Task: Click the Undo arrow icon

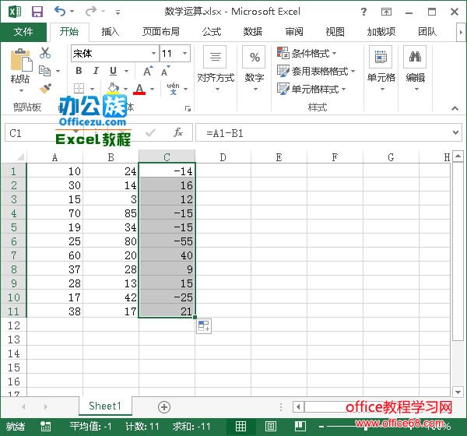Action: pyautogui.click(x=60, y=12)
